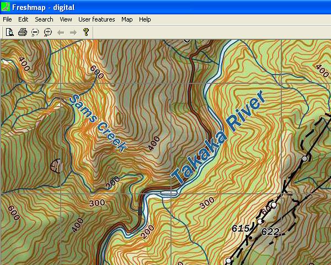Click the Zoom in magnifier icon

pyautogui.click(x=48, y=33)
